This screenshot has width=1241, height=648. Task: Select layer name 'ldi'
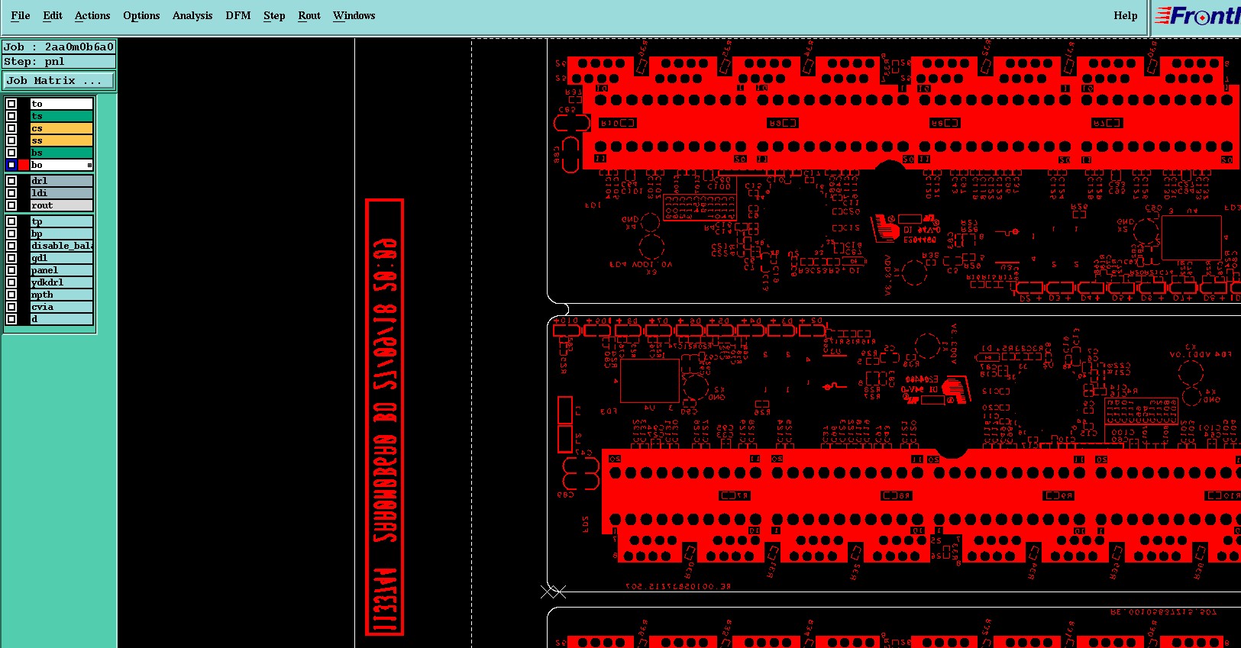(x=61, y=193)
